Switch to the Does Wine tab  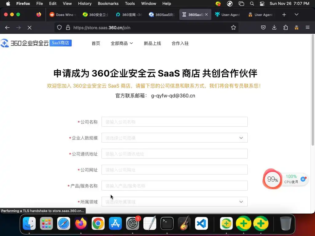coord(63,15)
